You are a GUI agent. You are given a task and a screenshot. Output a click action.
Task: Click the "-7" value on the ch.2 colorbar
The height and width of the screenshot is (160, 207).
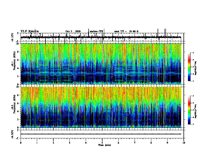click(x=193, y=124)
